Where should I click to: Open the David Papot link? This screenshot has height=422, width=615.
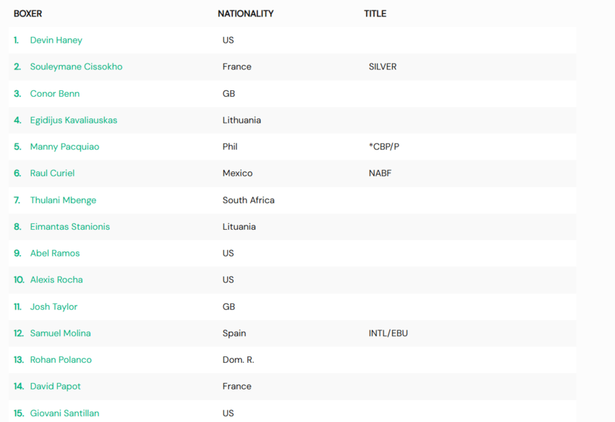click(x=55, y=387)
